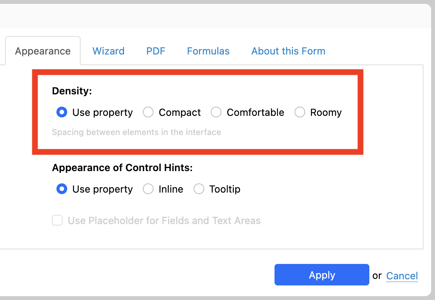Choose Tooltip hint appearance
Image resolution: width=435 pixels, height=300 pixels.
[x=199, y=189]
